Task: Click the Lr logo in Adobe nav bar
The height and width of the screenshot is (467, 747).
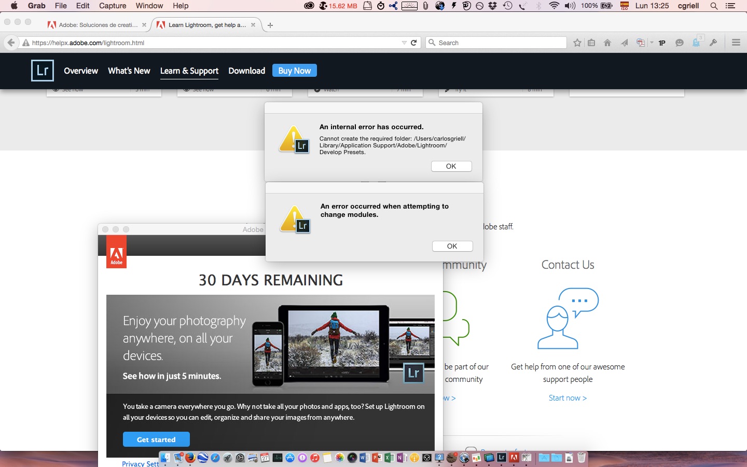Action: 43,71
